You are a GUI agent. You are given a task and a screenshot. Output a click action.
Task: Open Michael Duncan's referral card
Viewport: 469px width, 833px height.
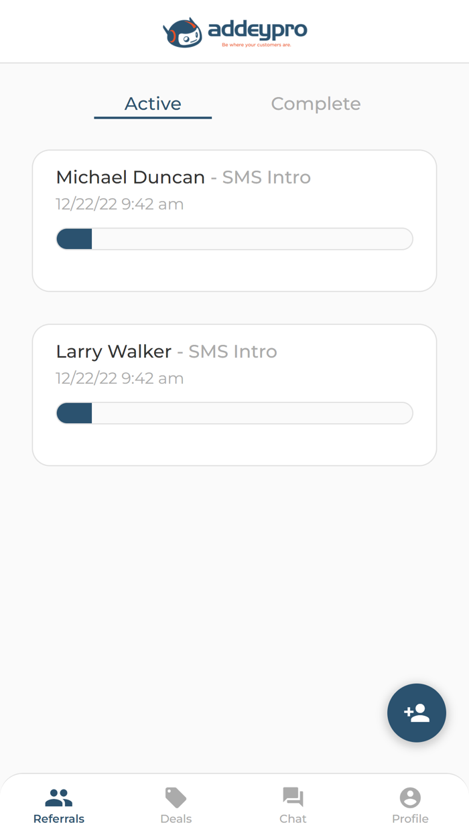(x=234, y=221)
